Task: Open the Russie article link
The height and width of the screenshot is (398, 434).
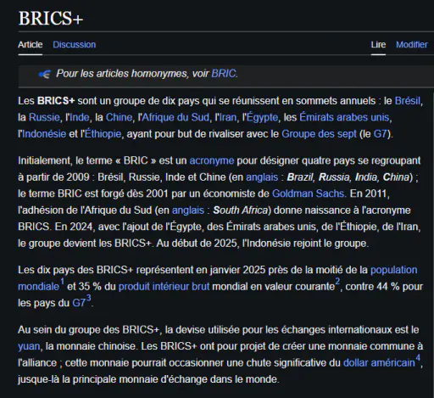Action: coord(44,117)
